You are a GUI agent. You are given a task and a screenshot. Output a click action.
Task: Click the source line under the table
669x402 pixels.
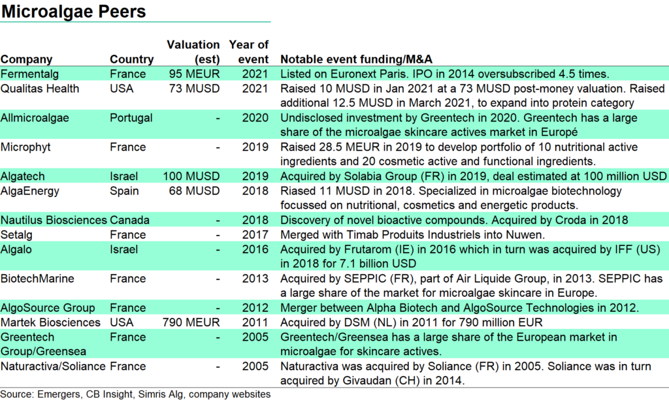point(135,394)
